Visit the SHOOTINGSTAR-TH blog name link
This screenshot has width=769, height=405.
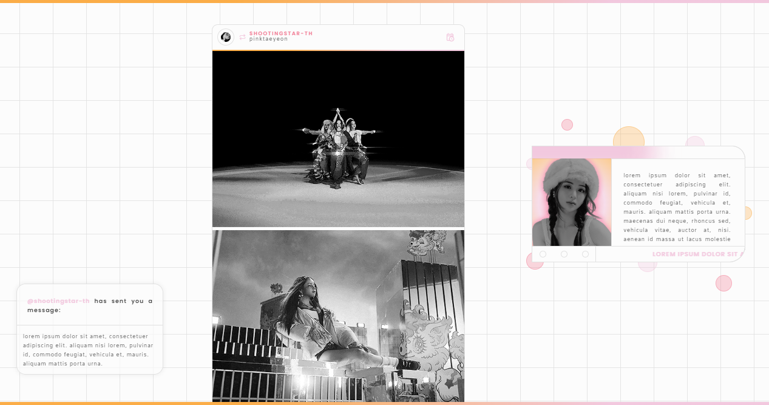[282, 33]
